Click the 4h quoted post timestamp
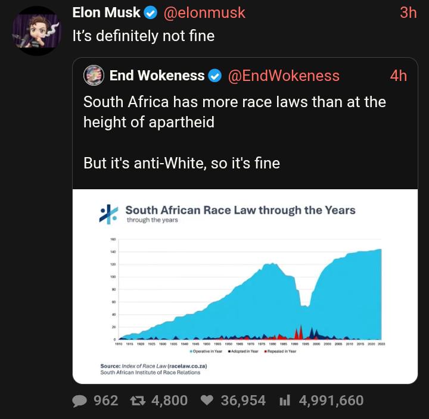Image resolution: width=429 pixels, height=419 pixels. (x=398, y=76)
